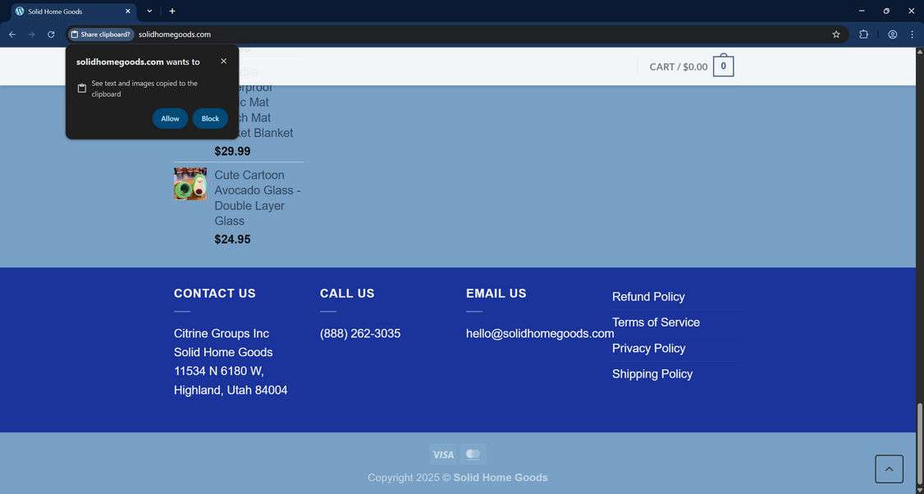Click the $29.99 price
This screenshot has width=924, height=494.
click(232, 152)
